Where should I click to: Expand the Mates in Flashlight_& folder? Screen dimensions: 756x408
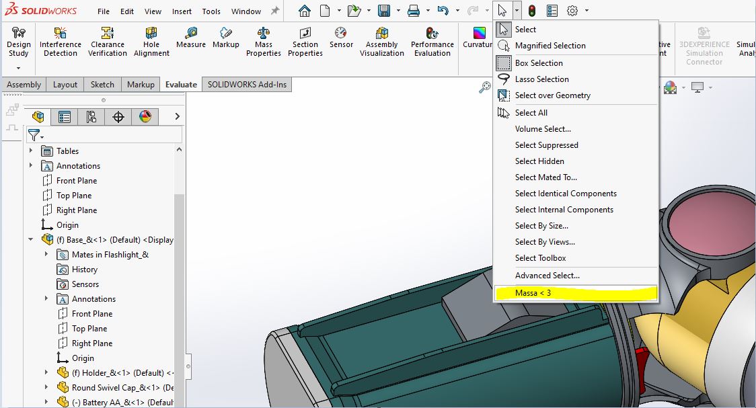[x=46, y=255]
